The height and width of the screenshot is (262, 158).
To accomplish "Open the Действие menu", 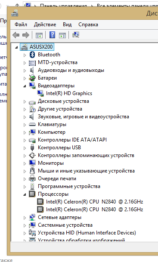I will [x=45, y=25].
